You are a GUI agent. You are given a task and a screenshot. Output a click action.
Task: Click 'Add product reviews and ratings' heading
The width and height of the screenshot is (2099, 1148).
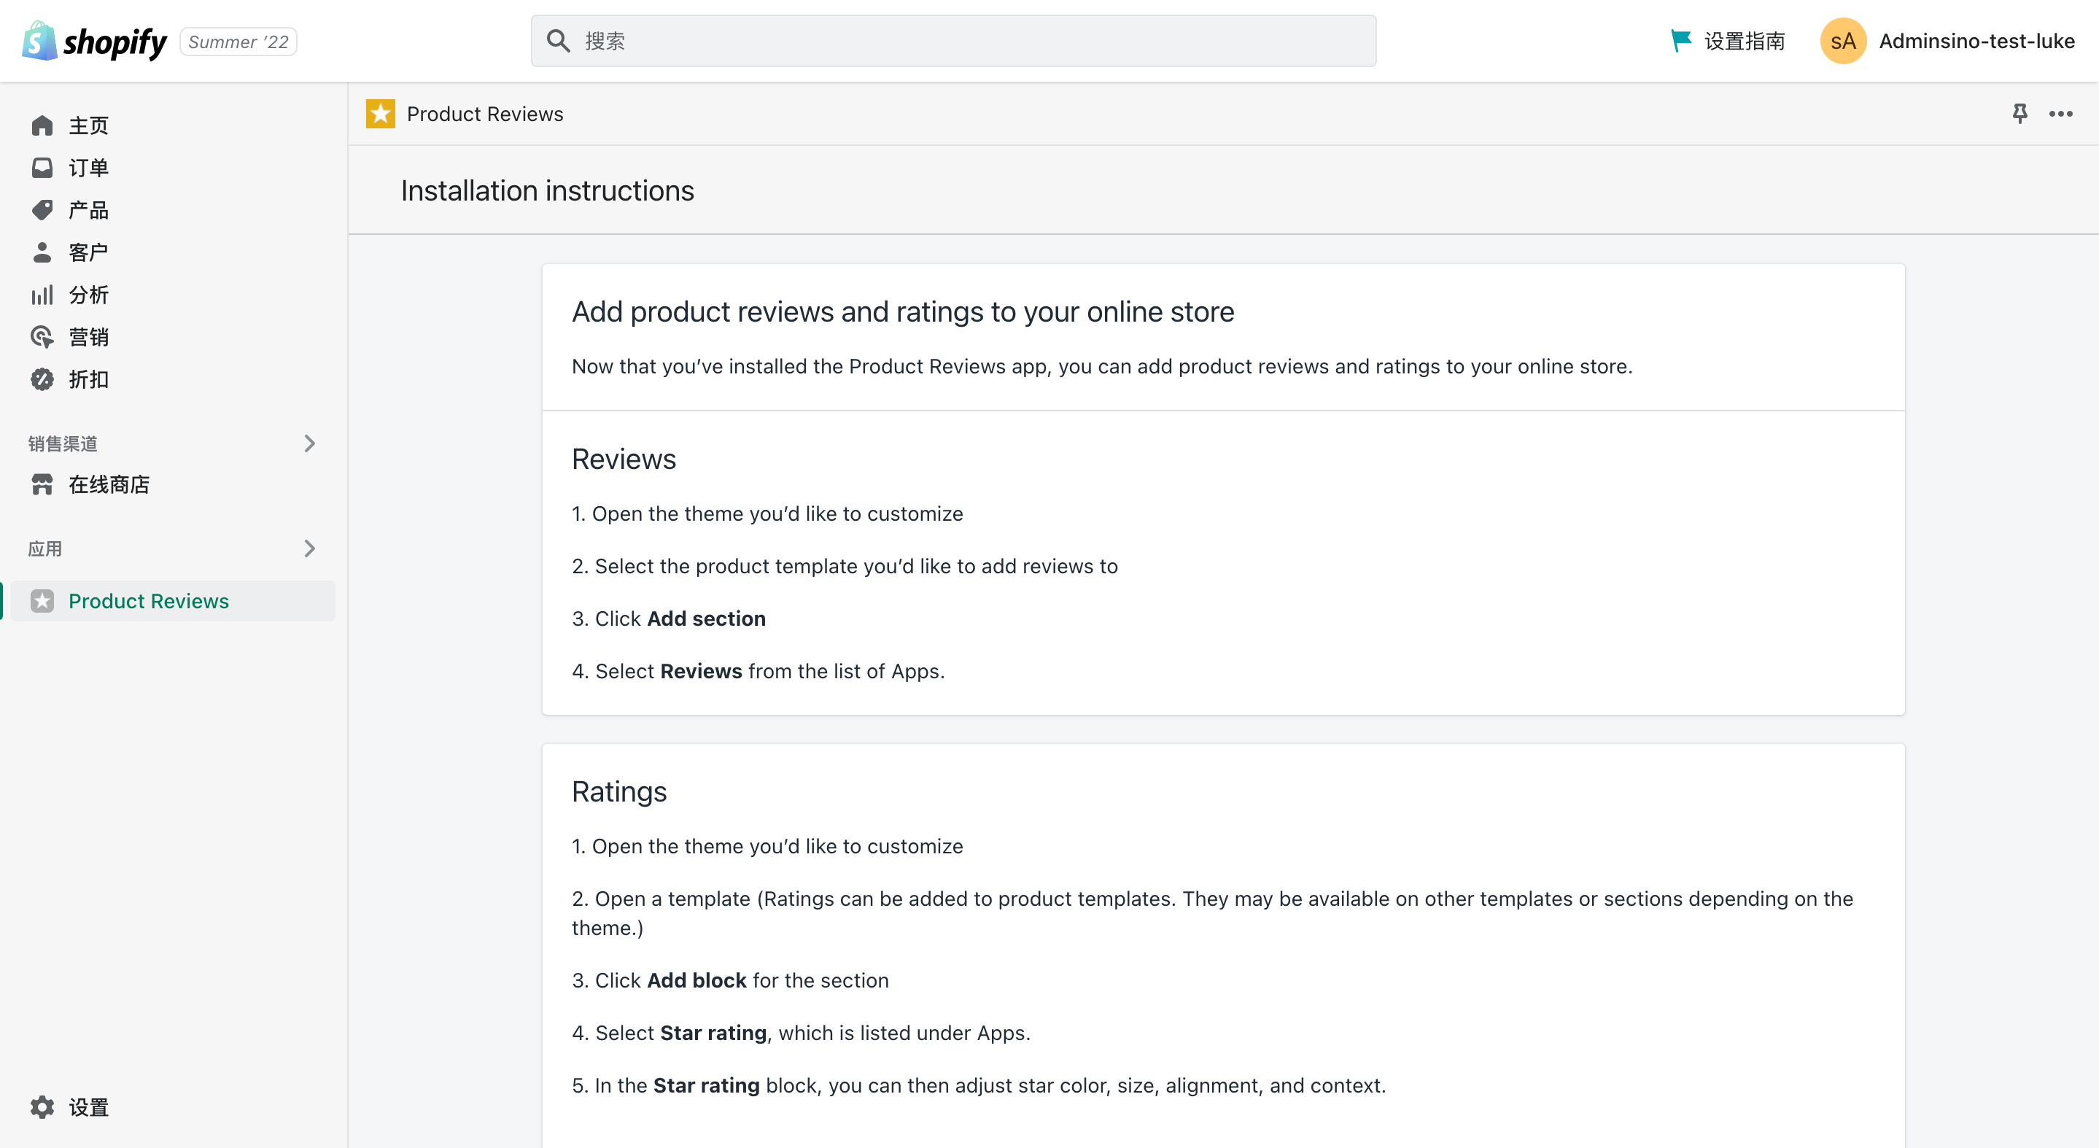(903, 311)
